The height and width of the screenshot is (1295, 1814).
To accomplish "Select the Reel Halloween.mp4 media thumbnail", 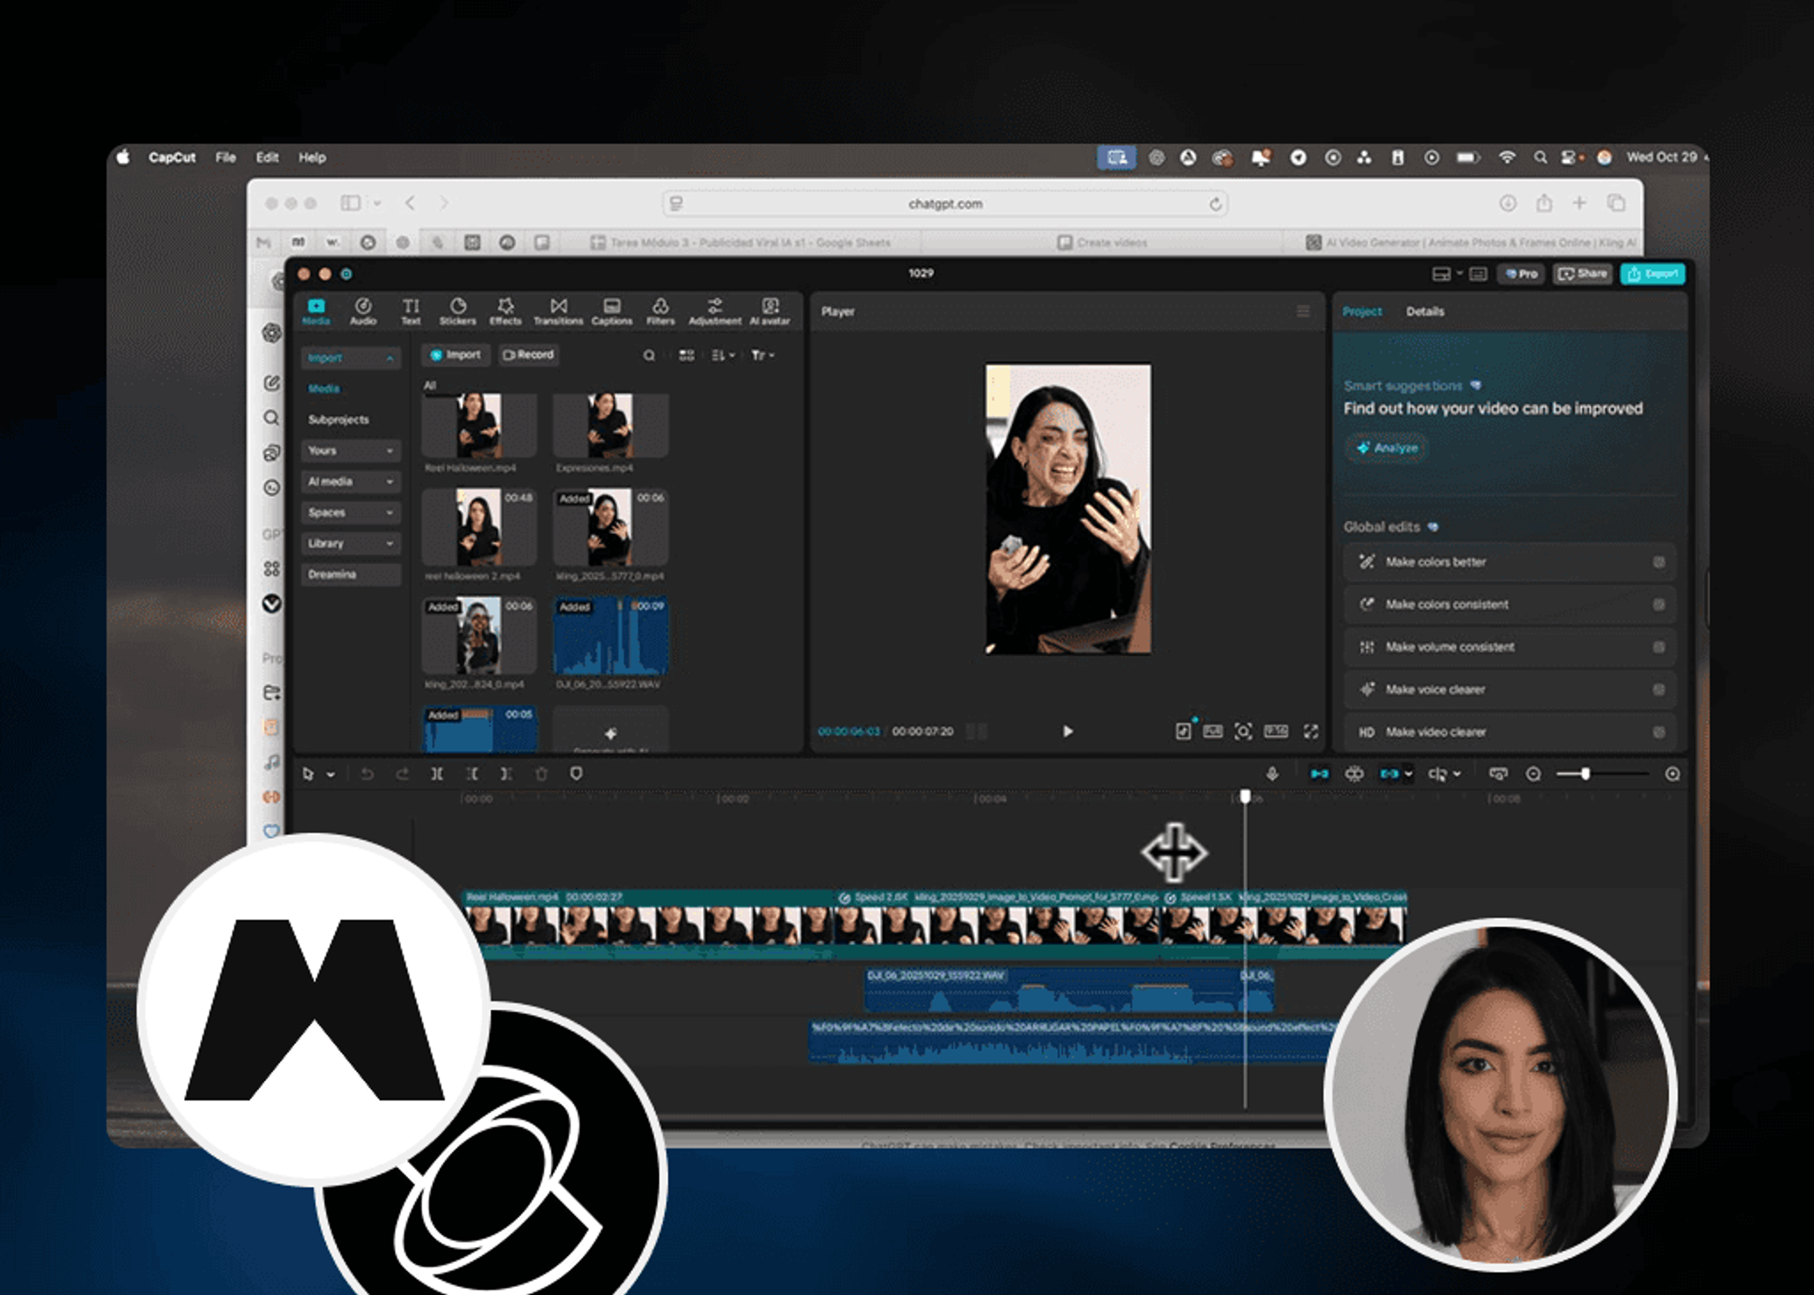I will pos(479,425).
